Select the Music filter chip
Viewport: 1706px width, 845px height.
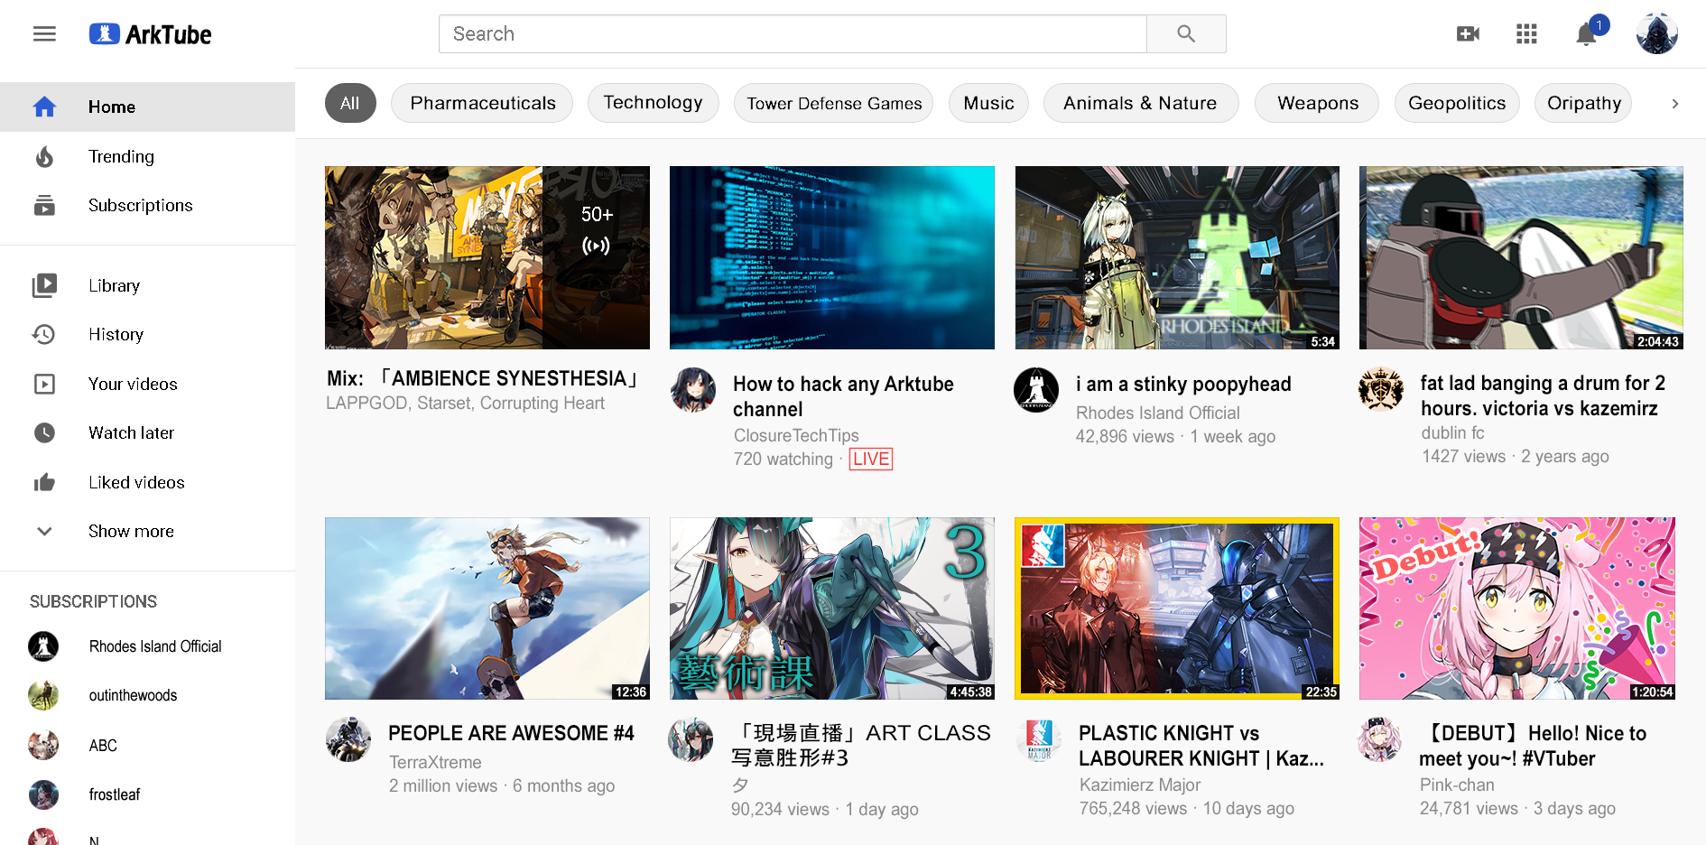pyautogui.click(x=988, y=103)
